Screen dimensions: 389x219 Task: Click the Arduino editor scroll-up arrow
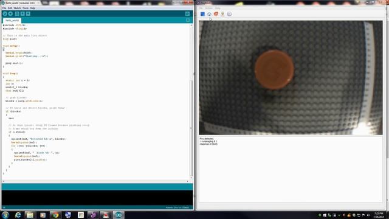pos(191,26)
